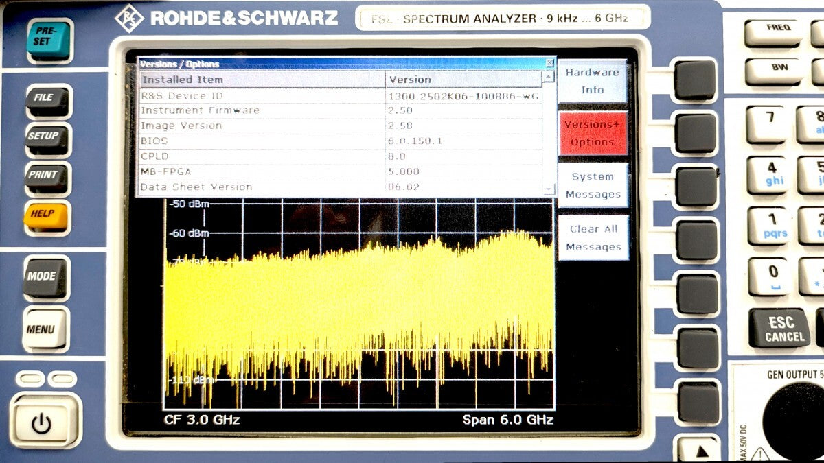This screenshot has width=824, height=463.
Task: Click the Version column header
Action: click(x=463, y=80)
